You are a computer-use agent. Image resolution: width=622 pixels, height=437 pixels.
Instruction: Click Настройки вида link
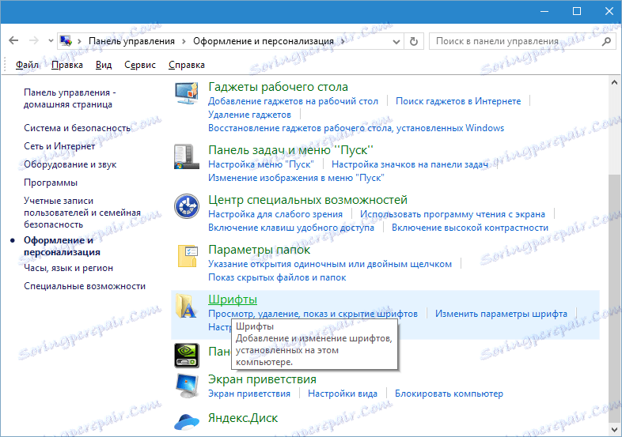click(x=343, y=394)
